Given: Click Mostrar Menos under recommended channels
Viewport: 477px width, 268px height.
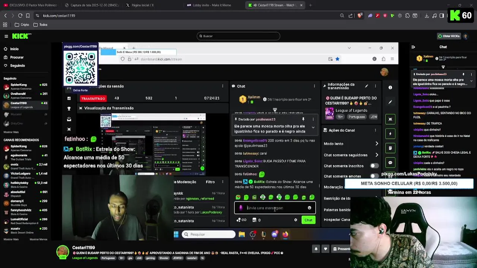Looking at the screenshot, I should pos(38,239).
